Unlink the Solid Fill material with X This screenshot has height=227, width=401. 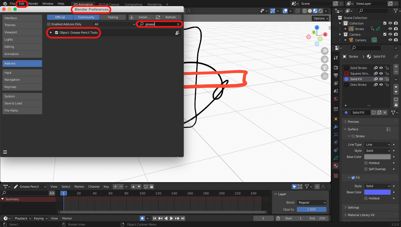pyautogui.click(x=385, y=113)
